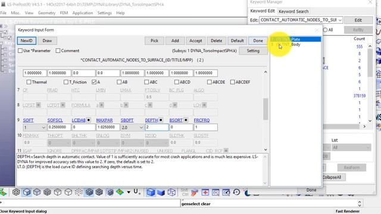Open the SBOPT value dropdown
The width and height of the screenshot is (381, 214).
tap(141, 127)
